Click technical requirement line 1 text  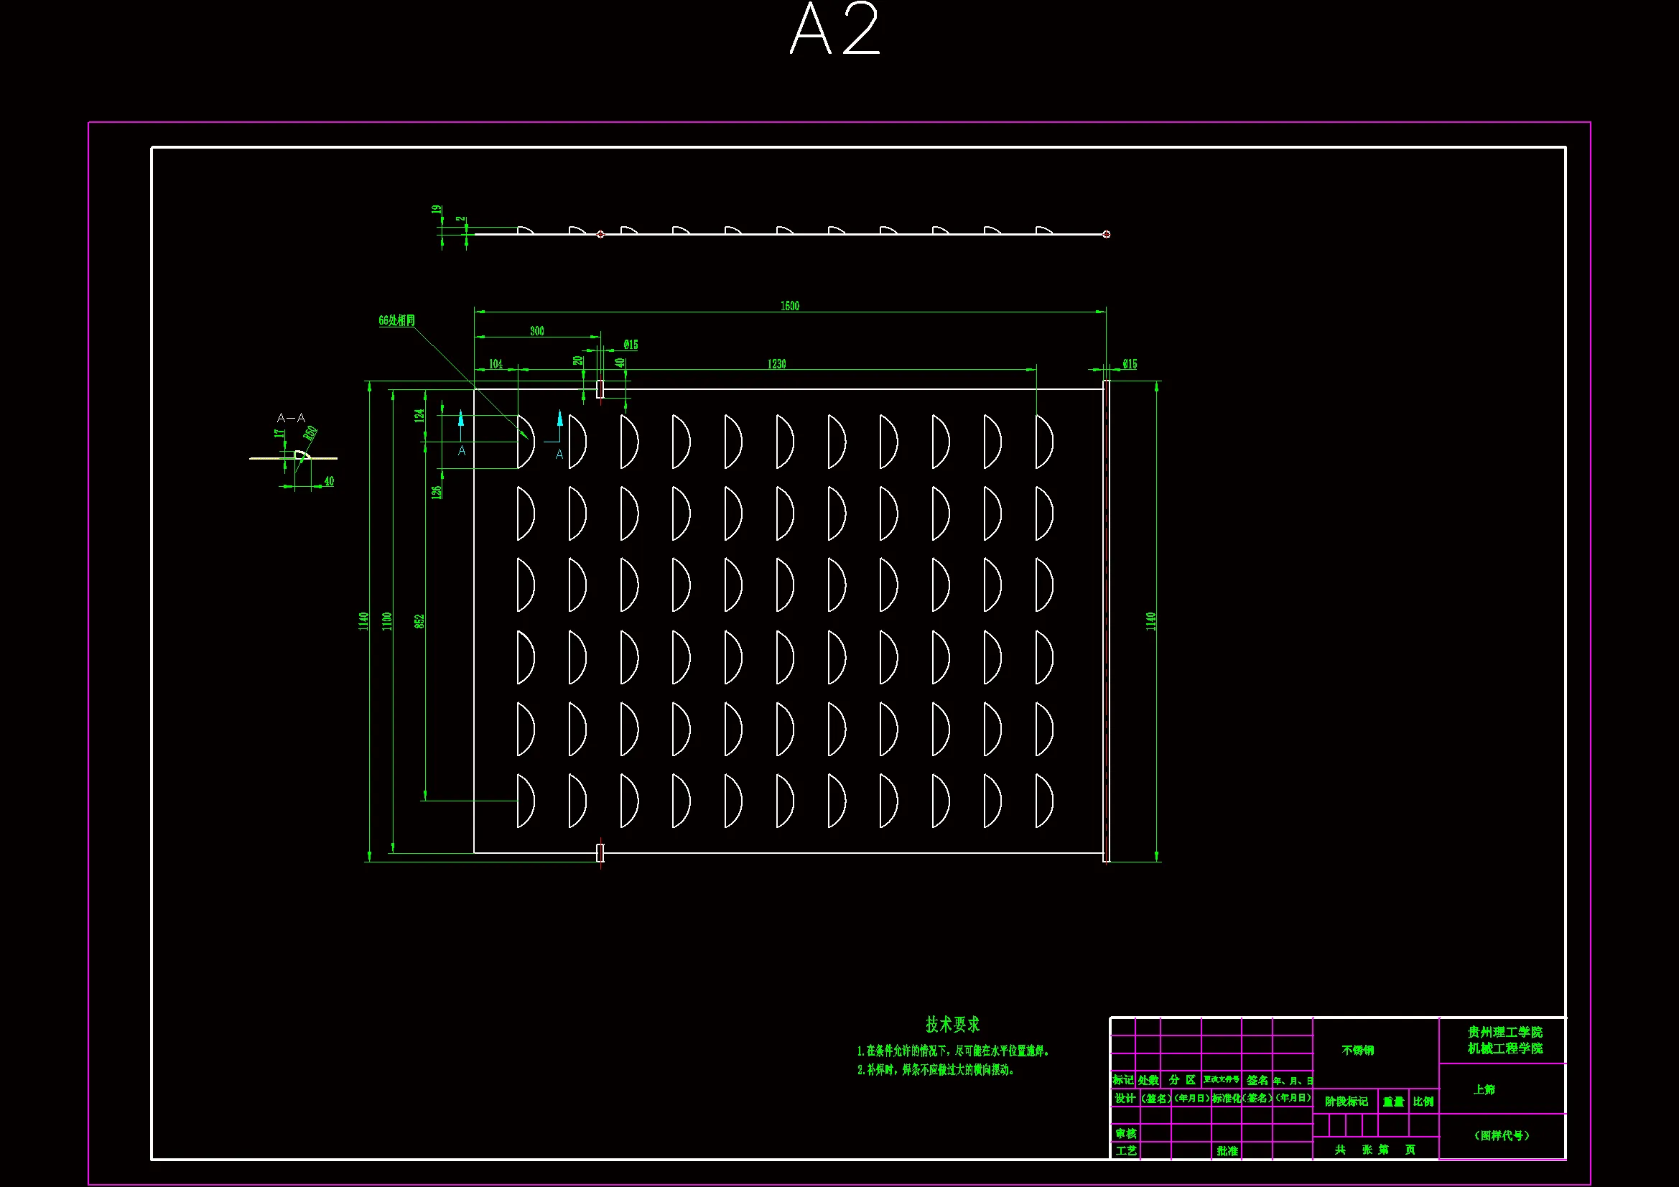[954, 1051]
